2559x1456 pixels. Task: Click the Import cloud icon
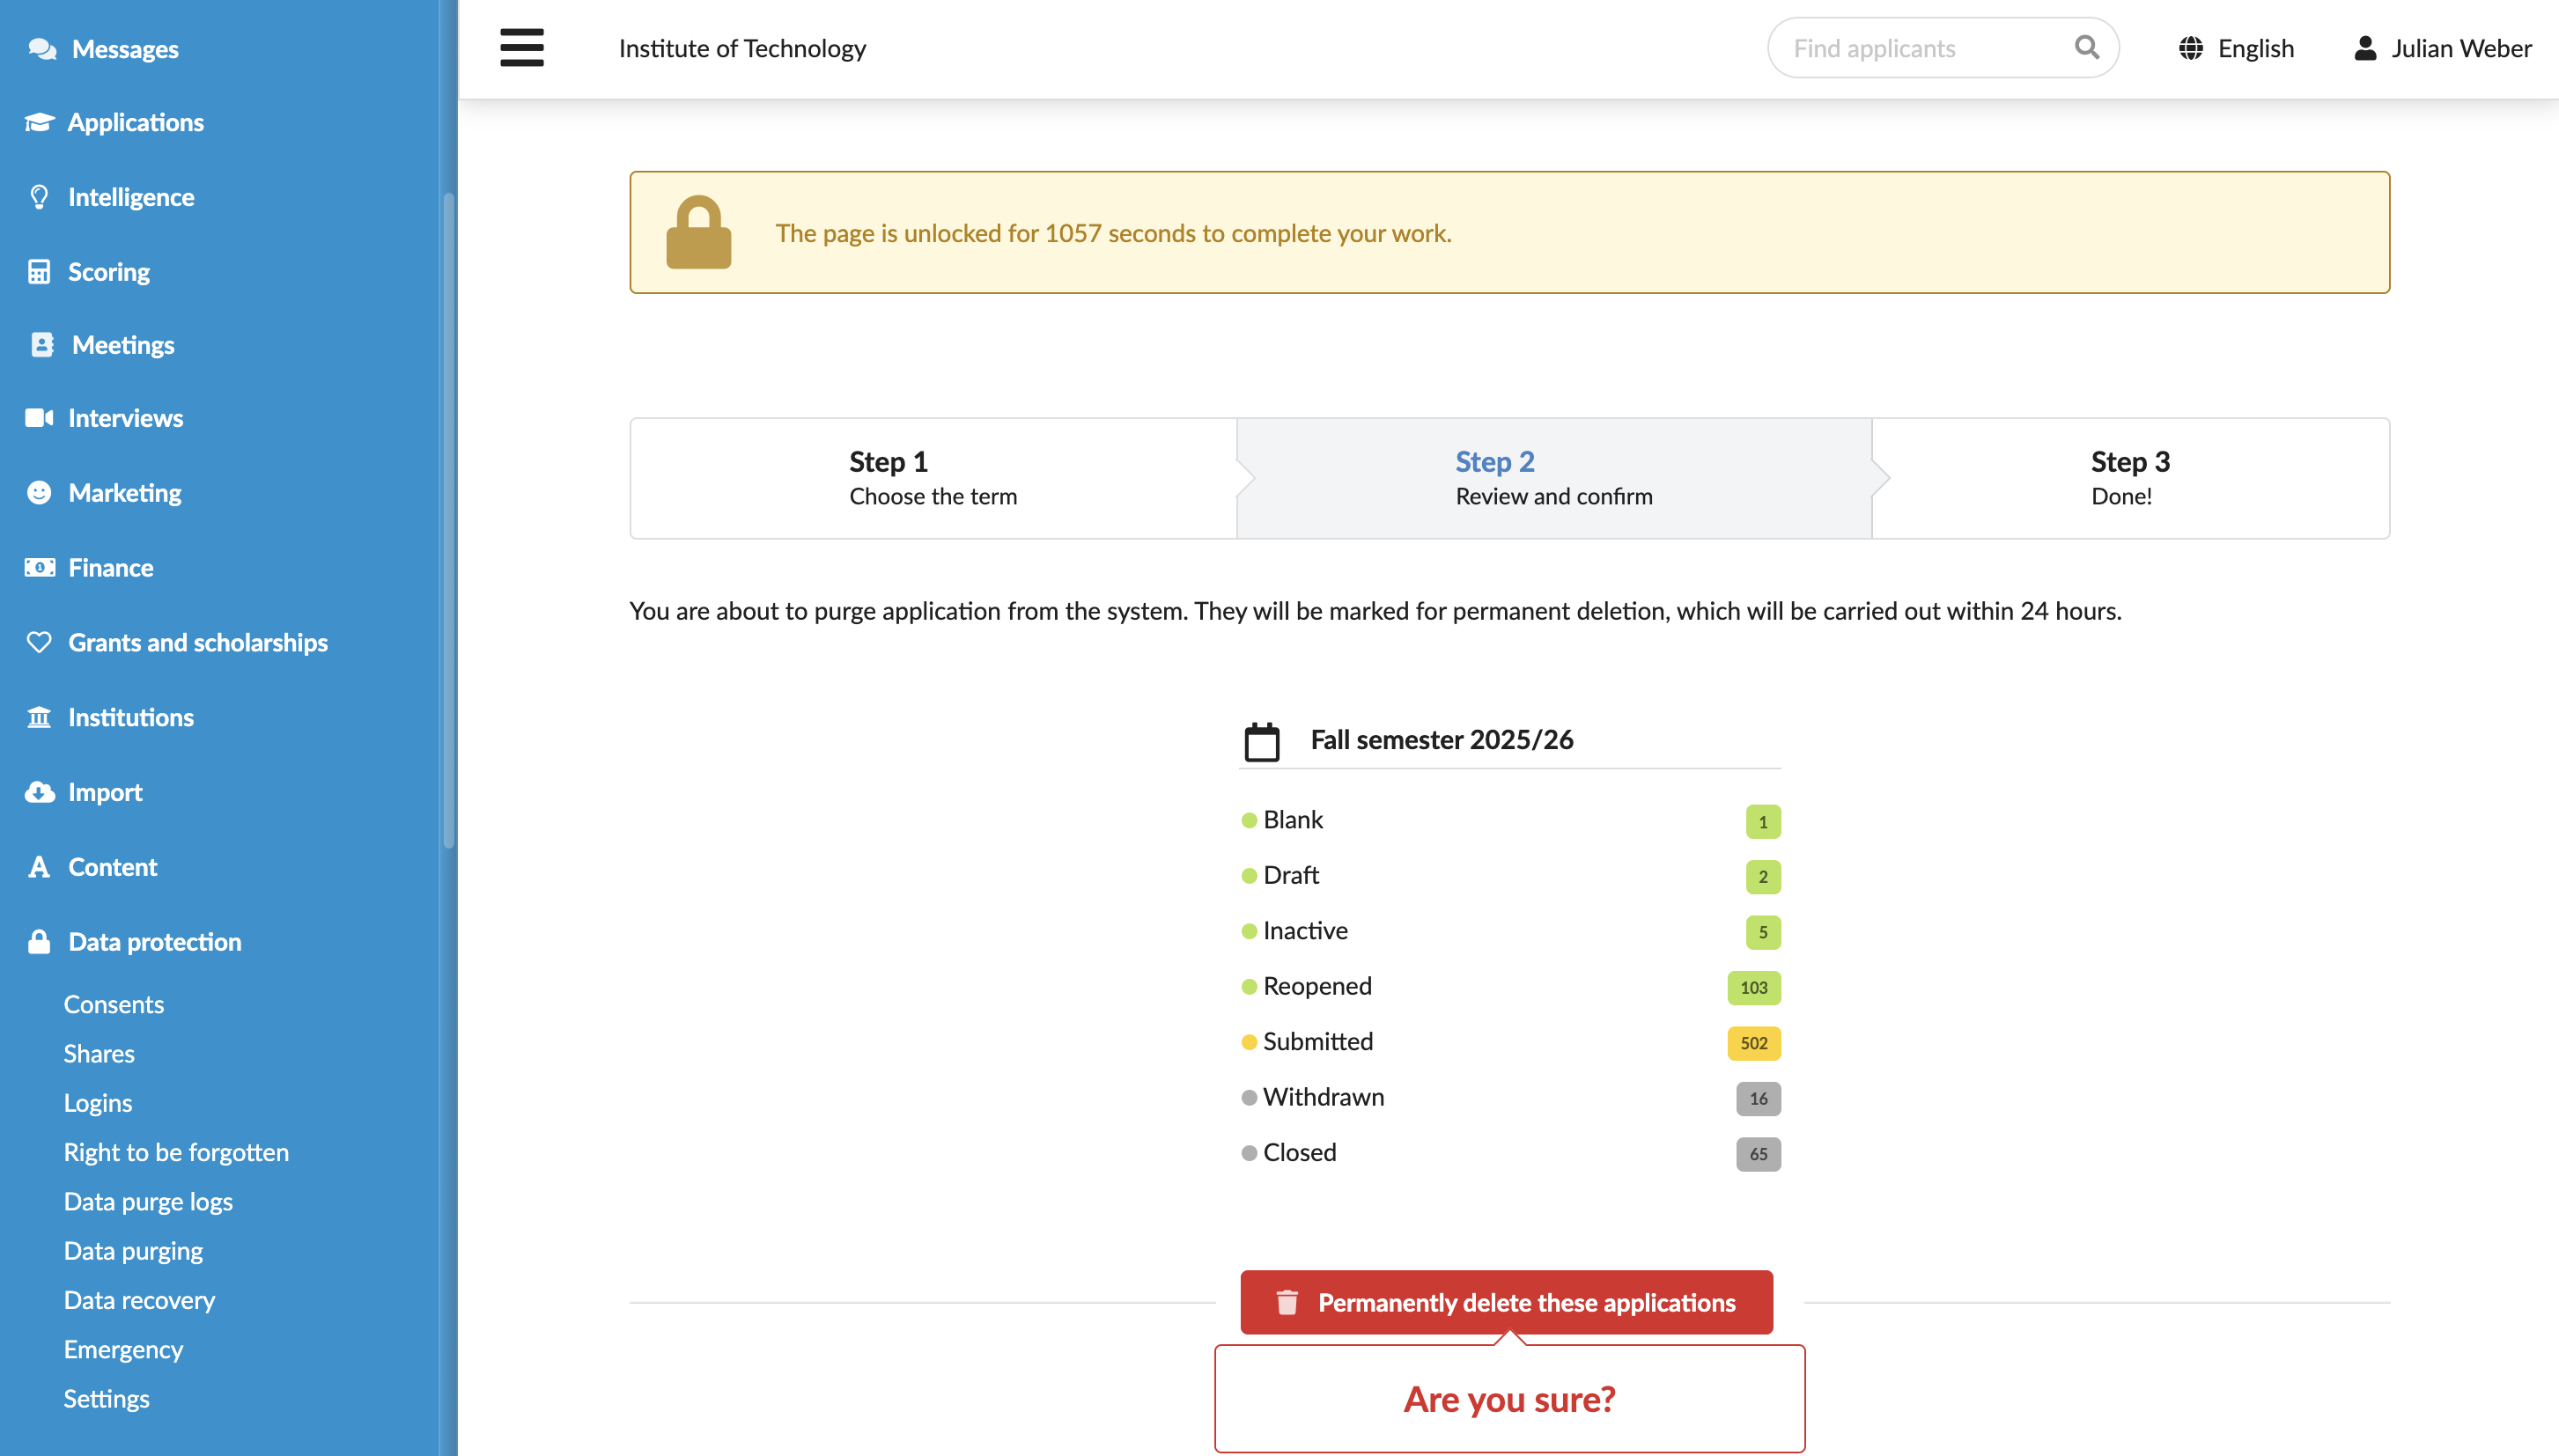coord(39,792)
